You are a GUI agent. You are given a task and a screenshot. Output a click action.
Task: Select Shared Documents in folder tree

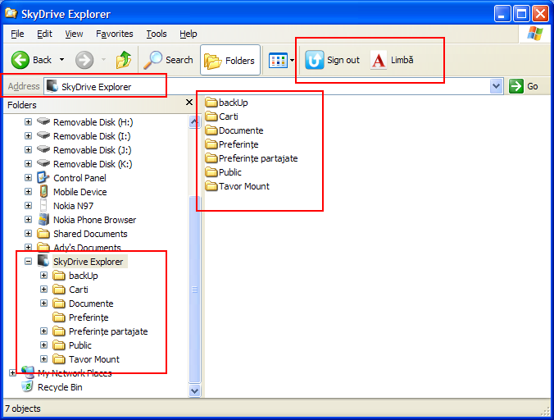point(90,234)
